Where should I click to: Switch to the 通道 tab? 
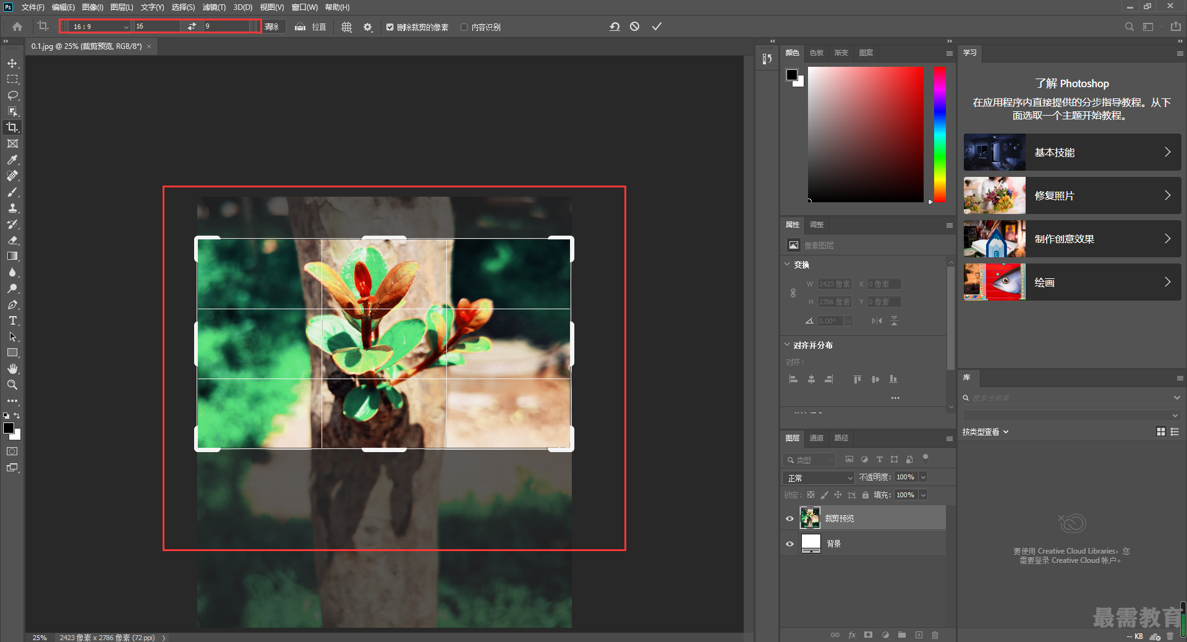pyautogui.click(x=817, y=438)
